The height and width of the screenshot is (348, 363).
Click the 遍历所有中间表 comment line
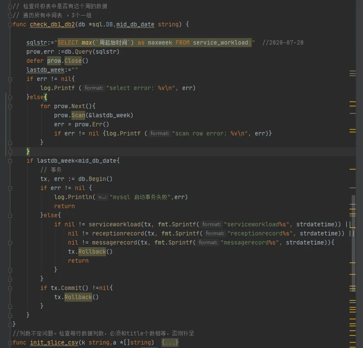tap(52, 16)
